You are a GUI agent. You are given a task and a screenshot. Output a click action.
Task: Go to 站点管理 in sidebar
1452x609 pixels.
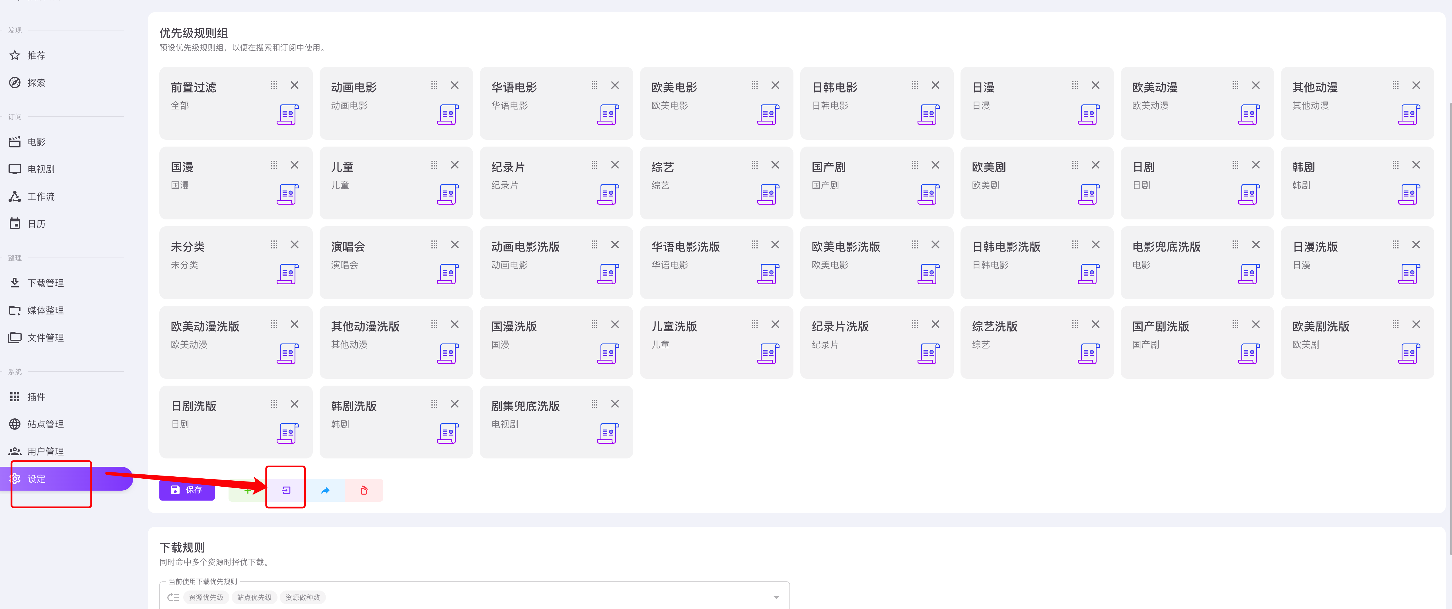[x=45, y=423]
